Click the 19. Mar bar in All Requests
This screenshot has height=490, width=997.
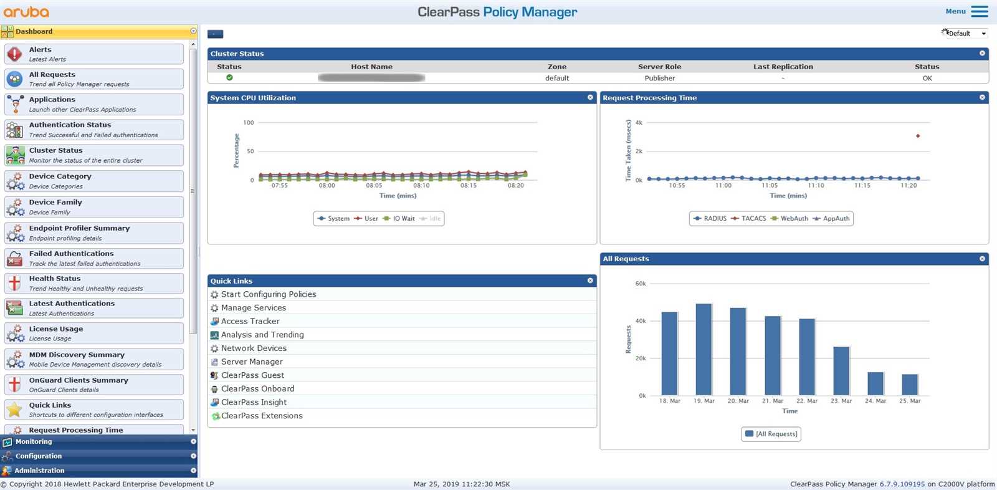[x=704, y=350]
